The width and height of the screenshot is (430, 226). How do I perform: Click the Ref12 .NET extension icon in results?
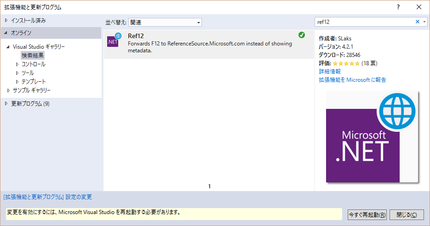114,40
